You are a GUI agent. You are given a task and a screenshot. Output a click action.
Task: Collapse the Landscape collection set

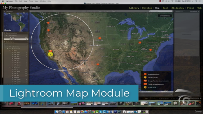tap(10, 58)
